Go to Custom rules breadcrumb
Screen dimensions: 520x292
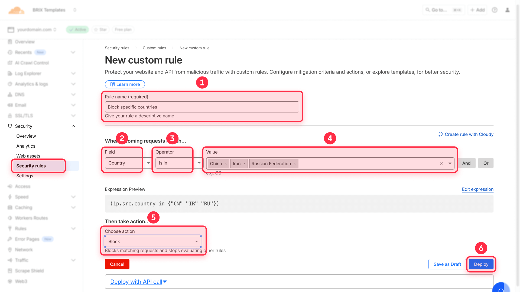pyautogui.click(x=154, y=48)
